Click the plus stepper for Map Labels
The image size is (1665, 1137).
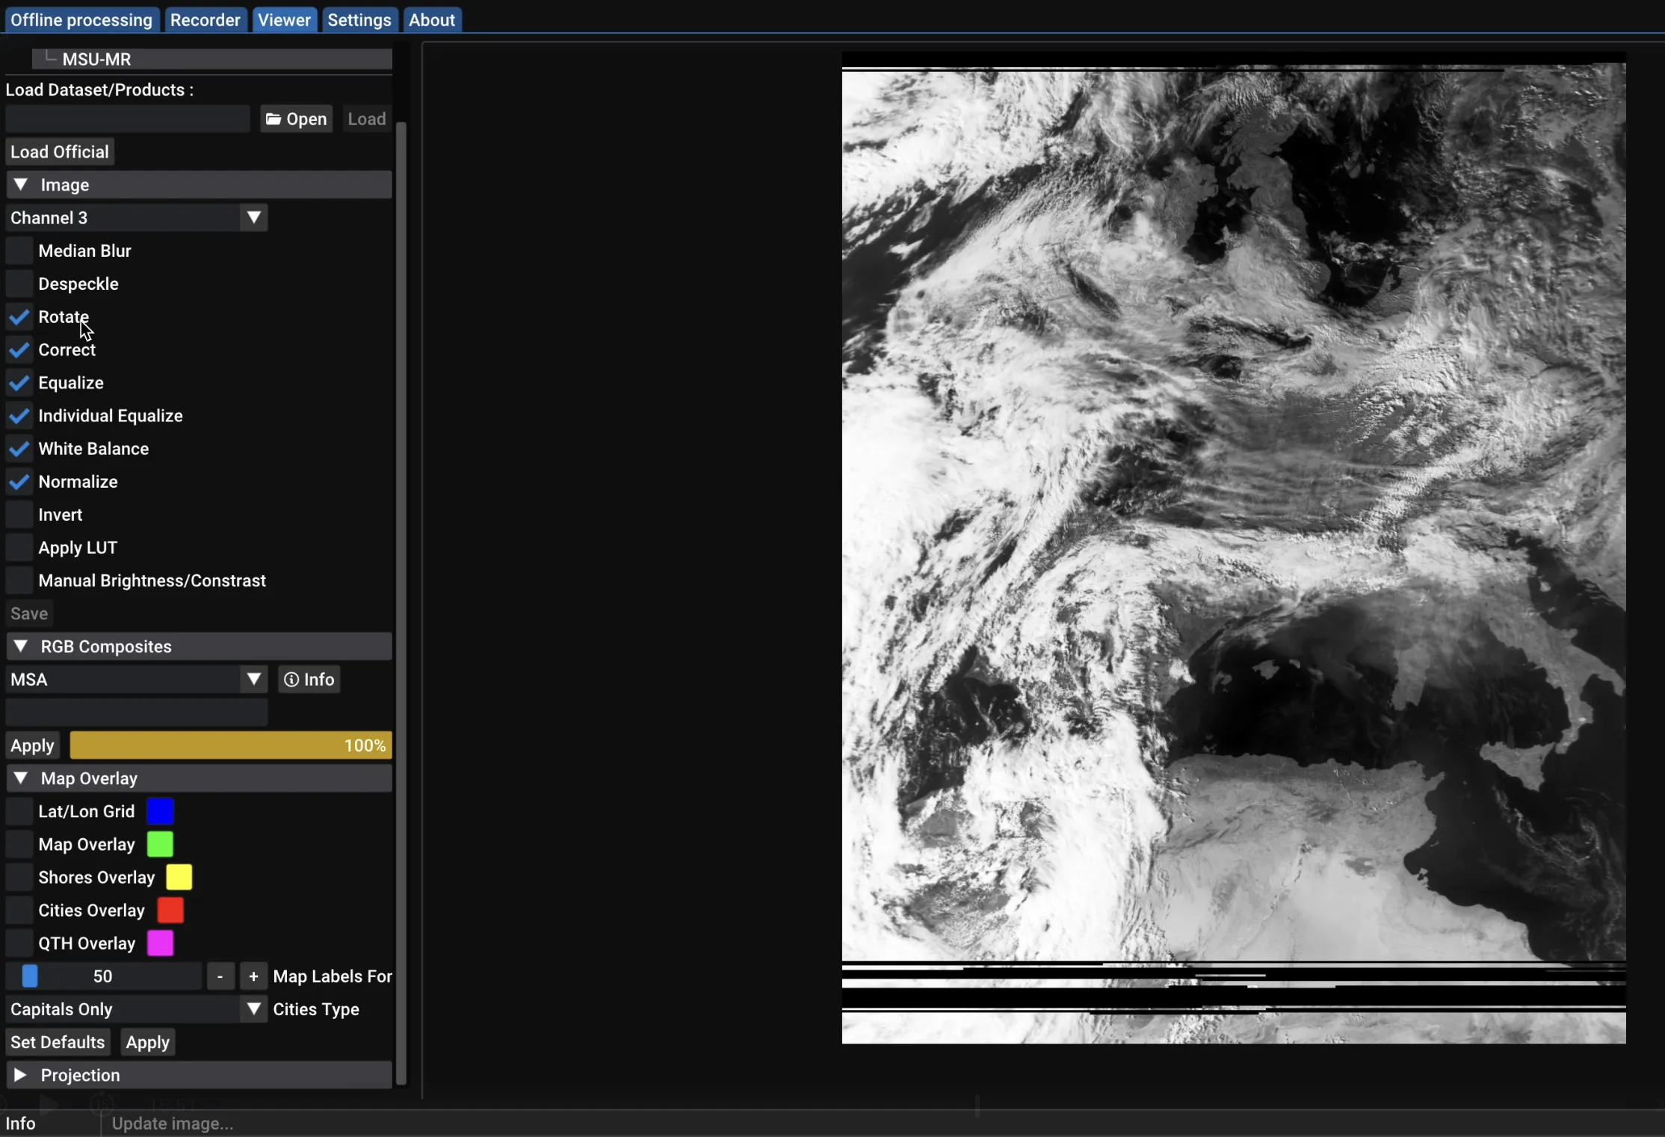[x=253, y=976]
